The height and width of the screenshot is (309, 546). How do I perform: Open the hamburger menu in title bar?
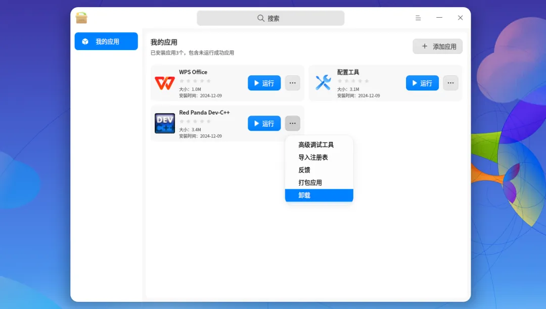[x=418, y=18]
